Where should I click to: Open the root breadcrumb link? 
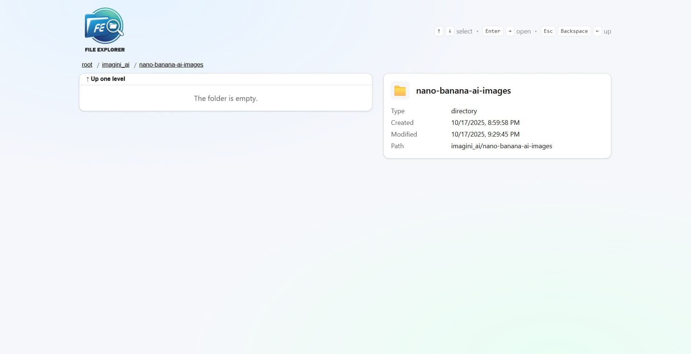click(87, 64)
